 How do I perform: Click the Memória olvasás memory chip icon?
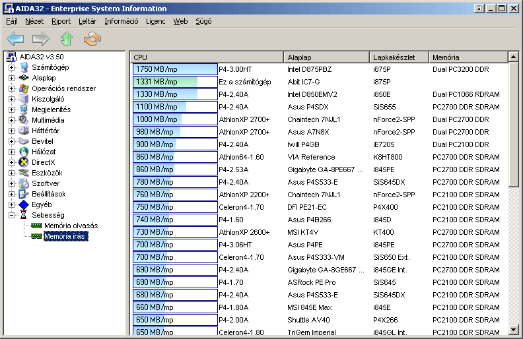click(x=36, y=226)
